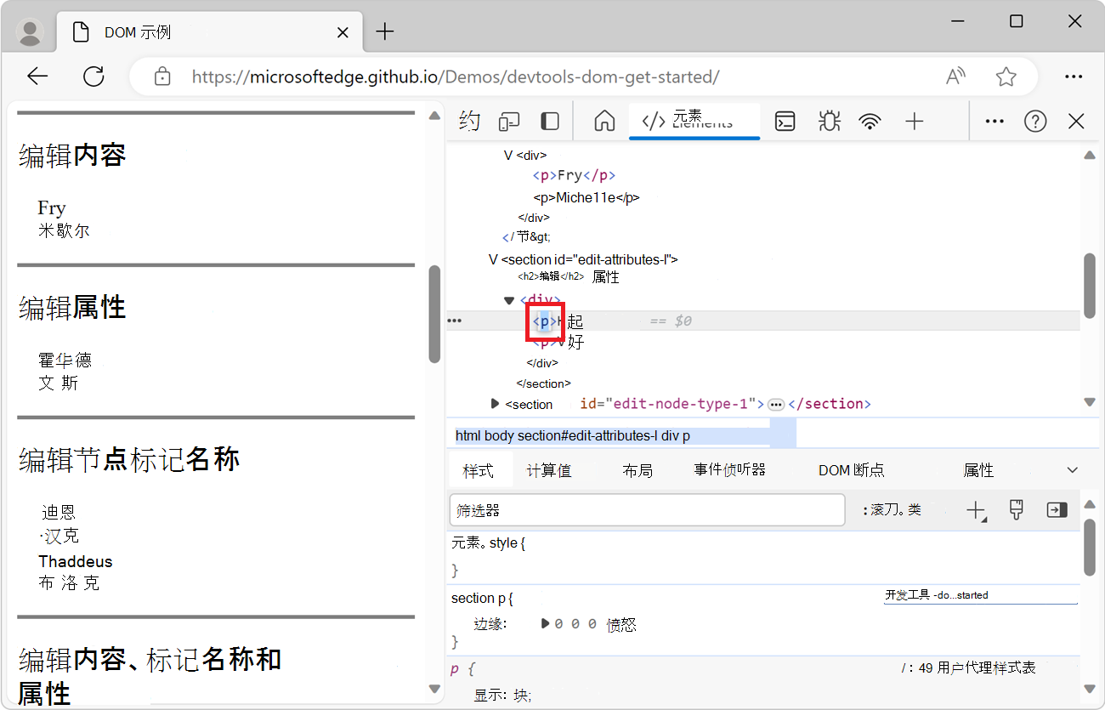Switch to the Elements 元素 tab
This screenshot has width=1105, height=710.
pos(694,121)
